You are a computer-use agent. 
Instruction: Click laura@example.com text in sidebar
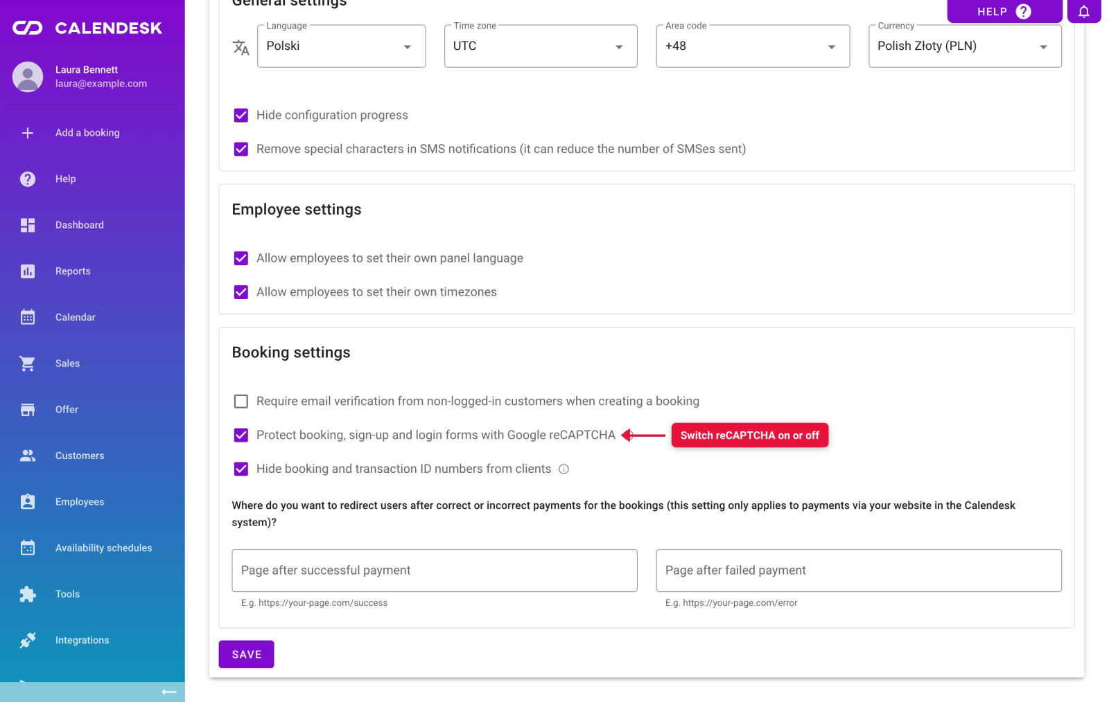(x=101, y=84)
